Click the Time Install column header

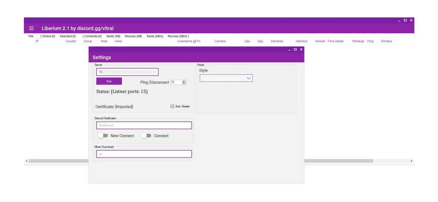coord(335,41)
